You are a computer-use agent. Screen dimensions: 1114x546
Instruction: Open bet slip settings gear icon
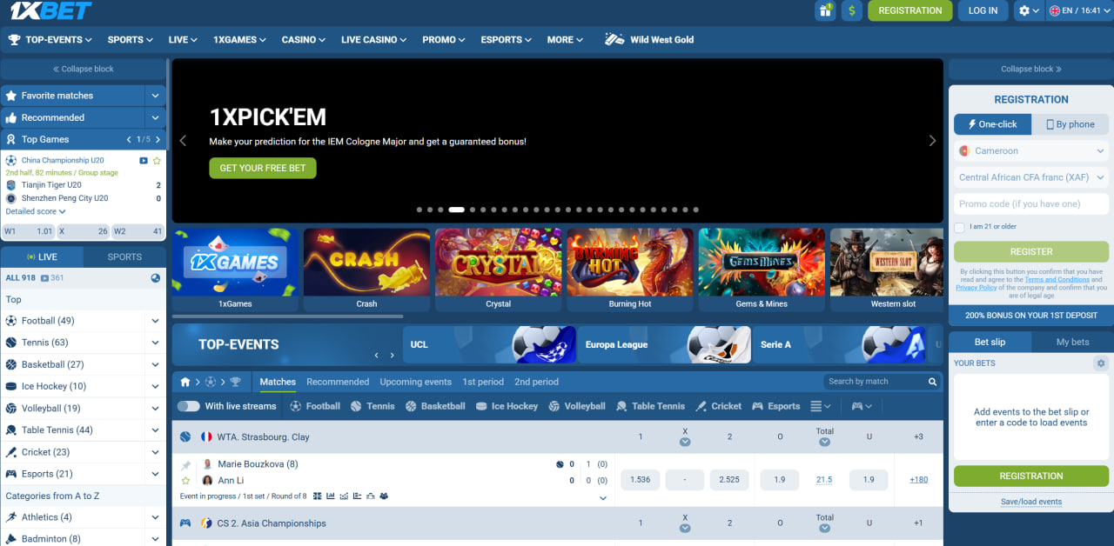(1101, 363)
